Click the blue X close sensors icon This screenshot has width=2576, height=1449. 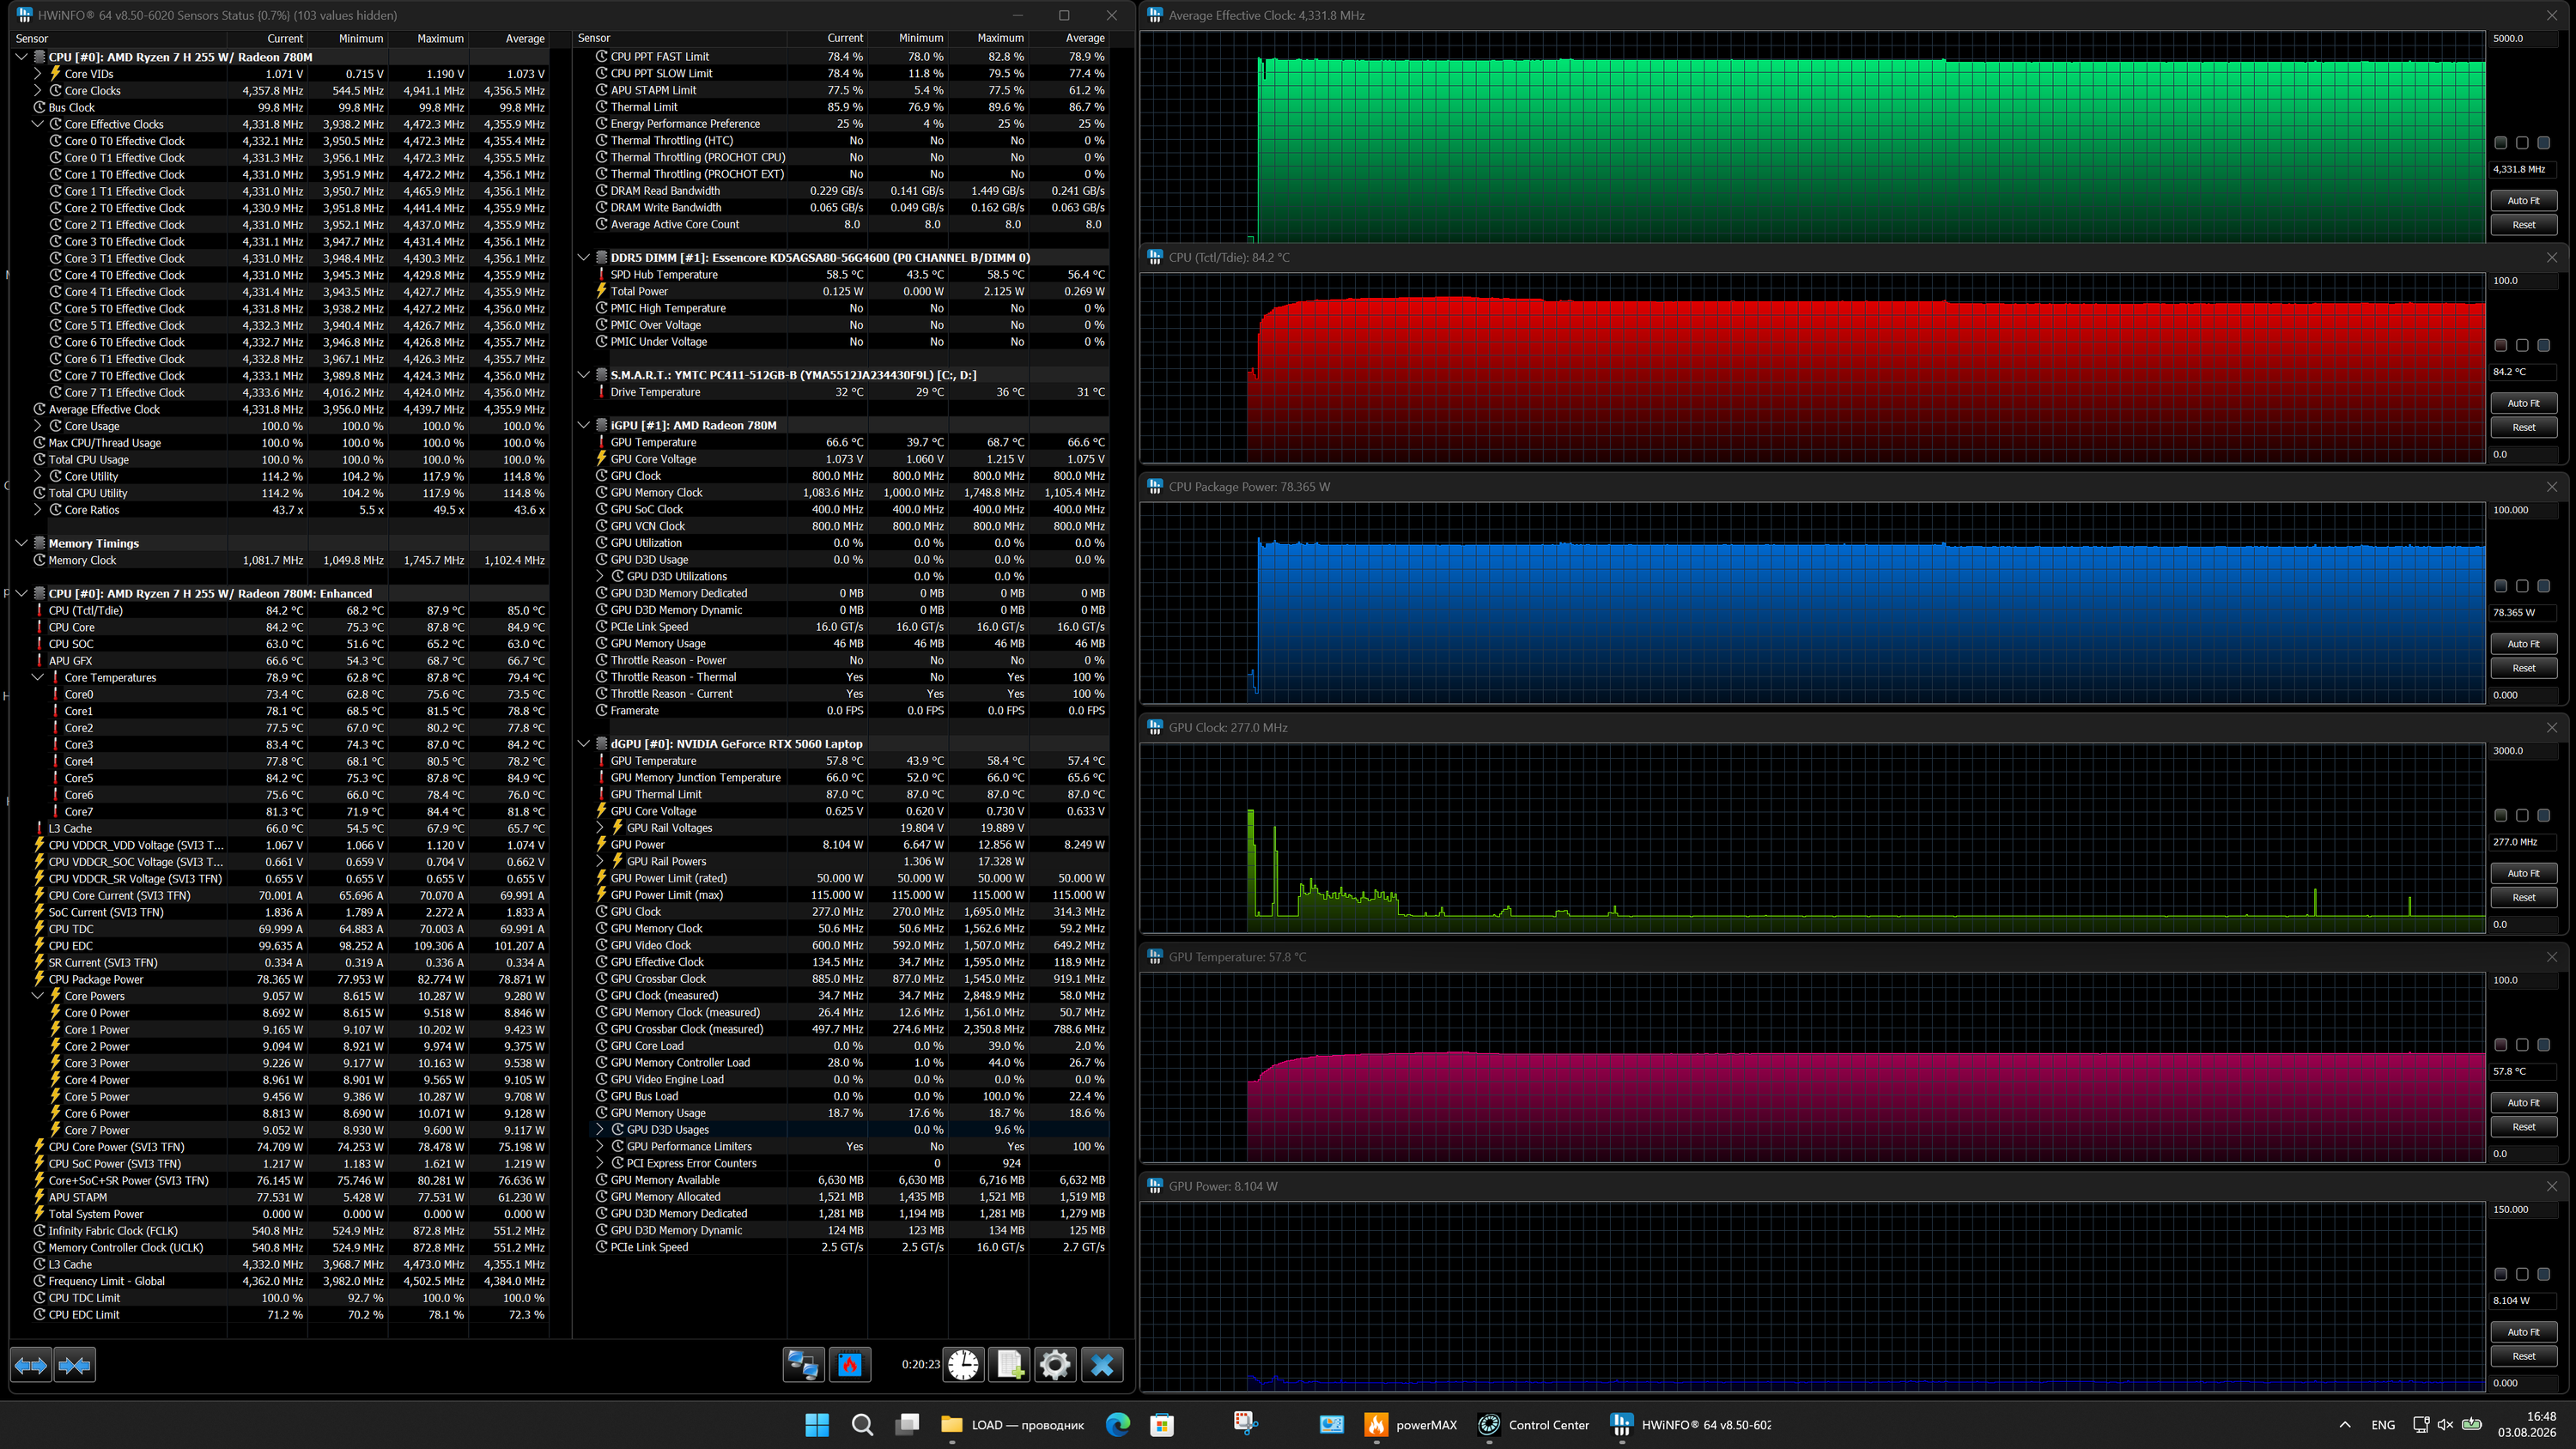point(1102,1365)
